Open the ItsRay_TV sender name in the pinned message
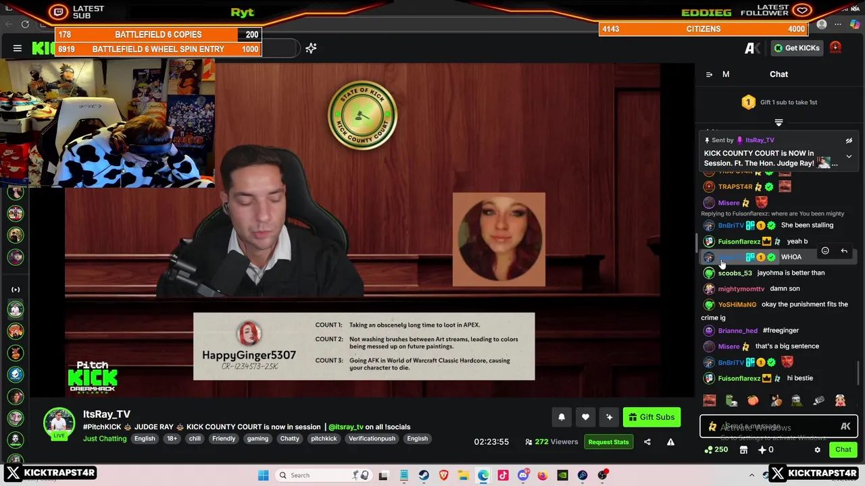The height and width of the screenshot is (486, 865). (760, 140)
